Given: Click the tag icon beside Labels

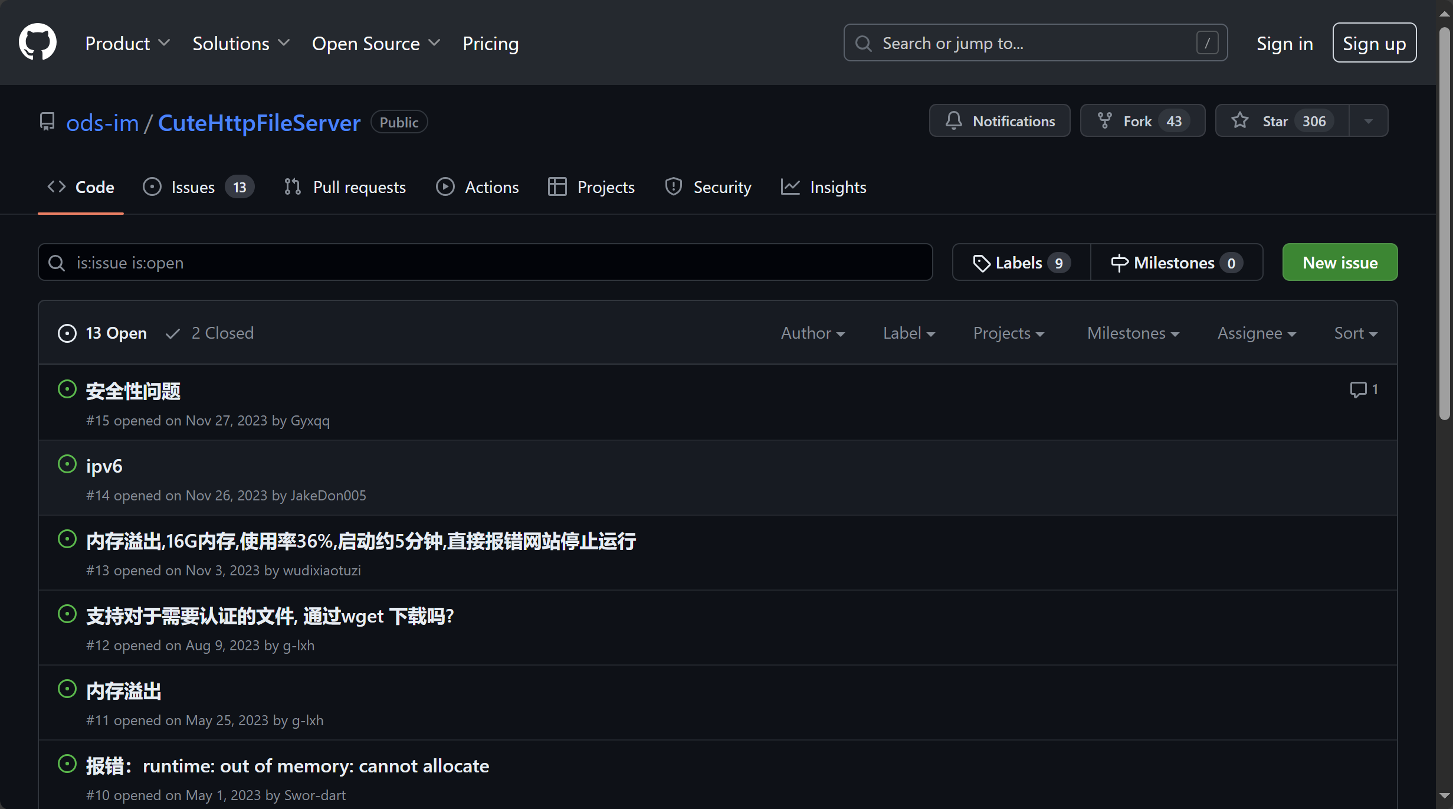Looking at the screenshot, I should [x=981, y=263].
